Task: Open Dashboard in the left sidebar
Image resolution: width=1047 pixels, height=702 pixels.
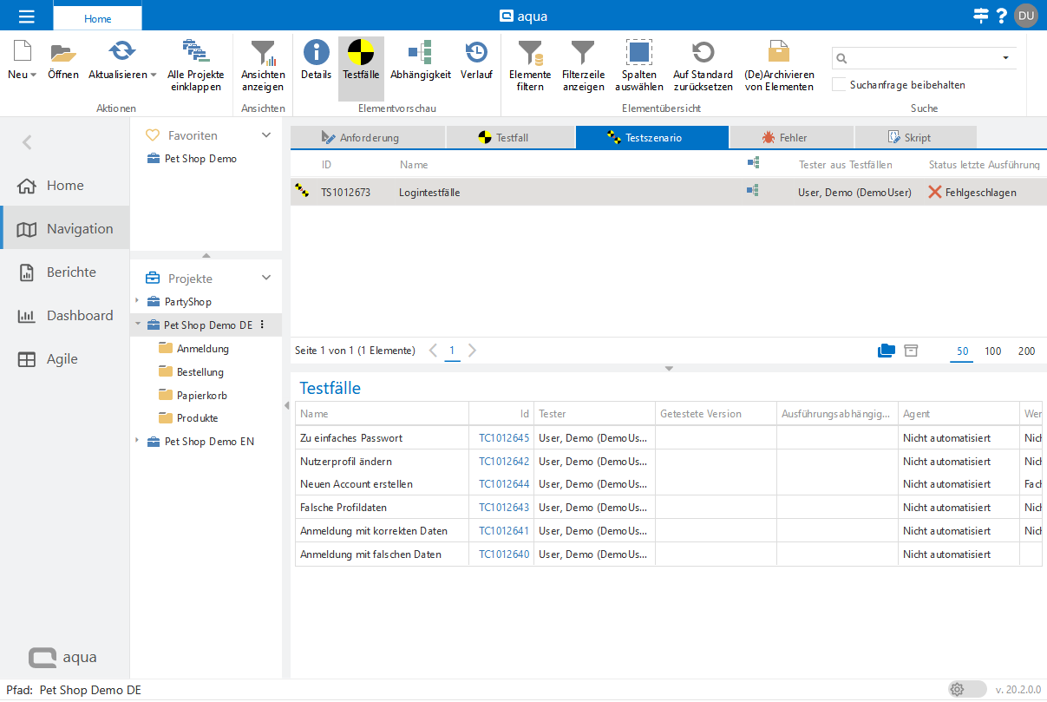Action: tap(79, 316)
